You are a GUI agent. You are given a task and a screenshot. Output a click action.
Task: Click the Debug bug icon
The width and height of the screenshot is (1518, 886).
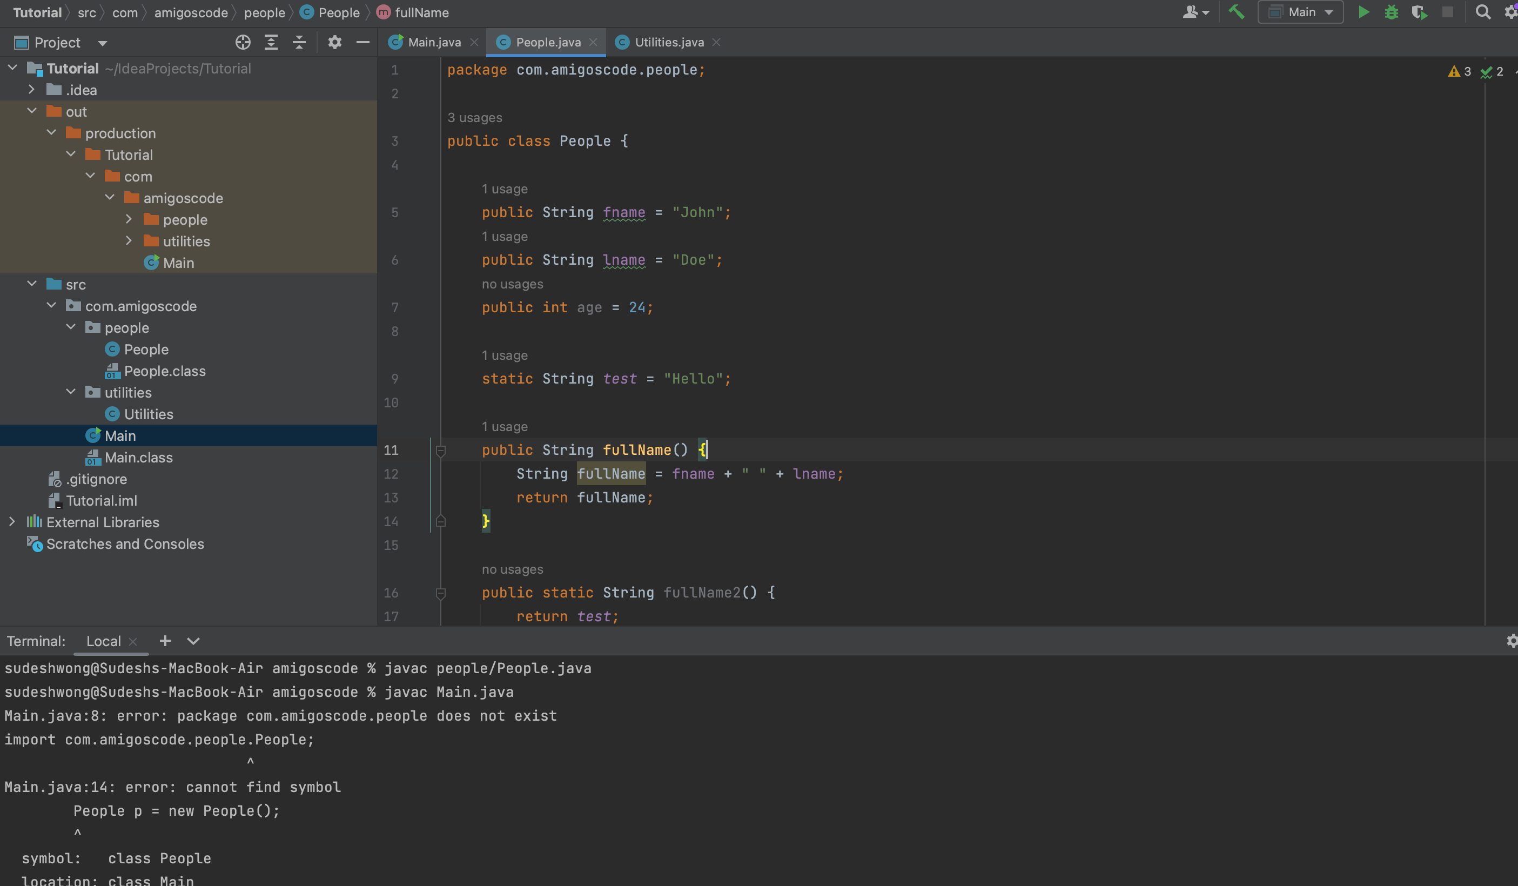tap(1392, 12)
